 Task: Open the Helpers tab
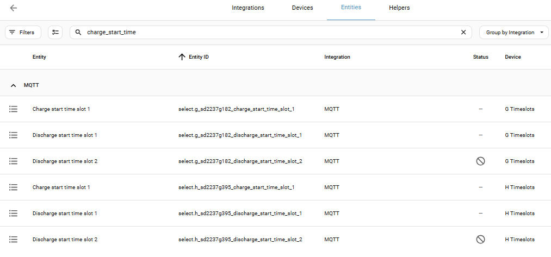(399, 8)
